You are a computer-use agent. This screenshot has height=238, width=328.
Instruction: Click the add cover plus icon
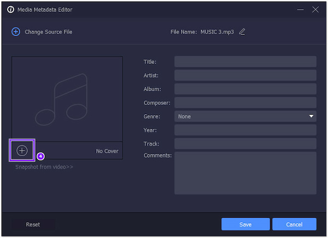coord(22,150)
